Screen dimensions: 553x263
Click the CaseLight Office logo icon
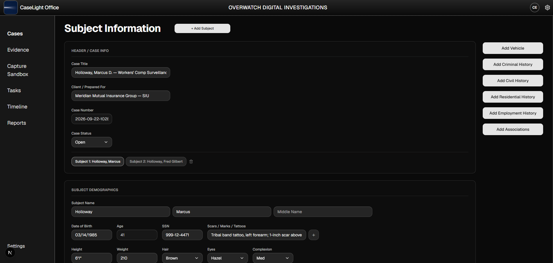pos(11,8)
